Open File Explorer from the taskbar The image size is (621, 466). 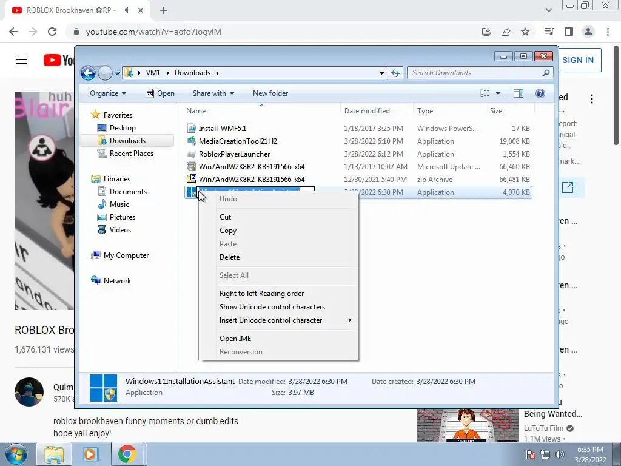[54, 454]
